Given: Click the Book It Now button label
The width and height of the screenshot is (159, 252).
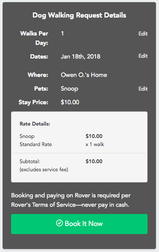Looking at the screenshot, I should (84, 223).
